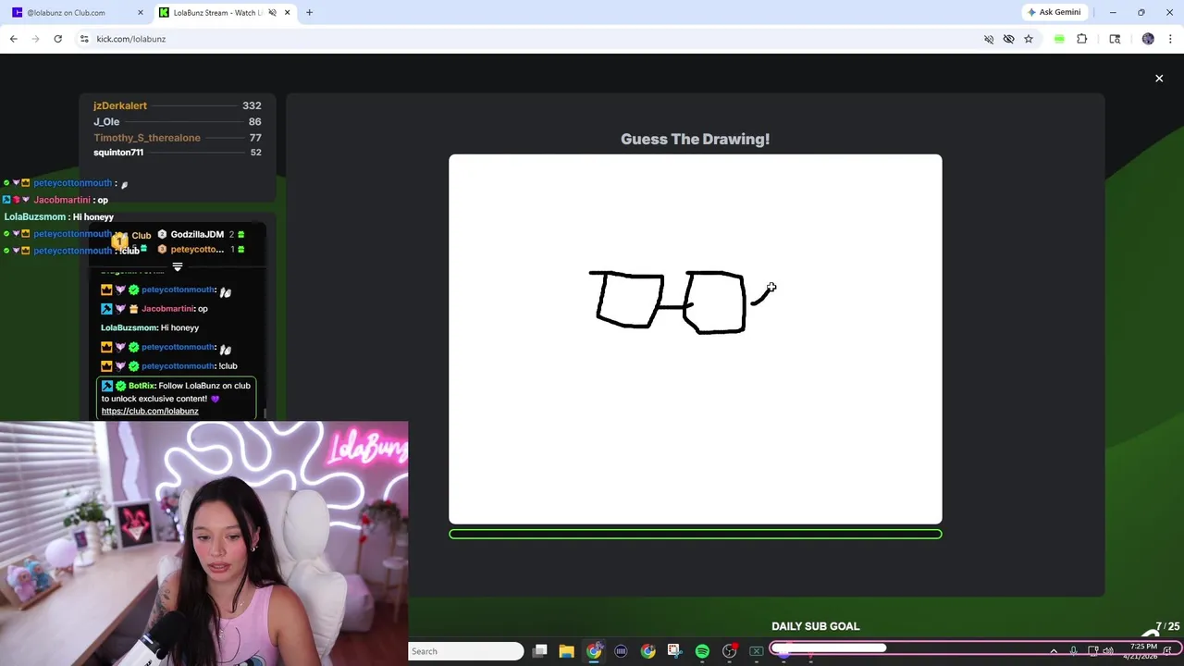
Task: Collapse the chat header using the arrow handle
Action: (178, 266)
